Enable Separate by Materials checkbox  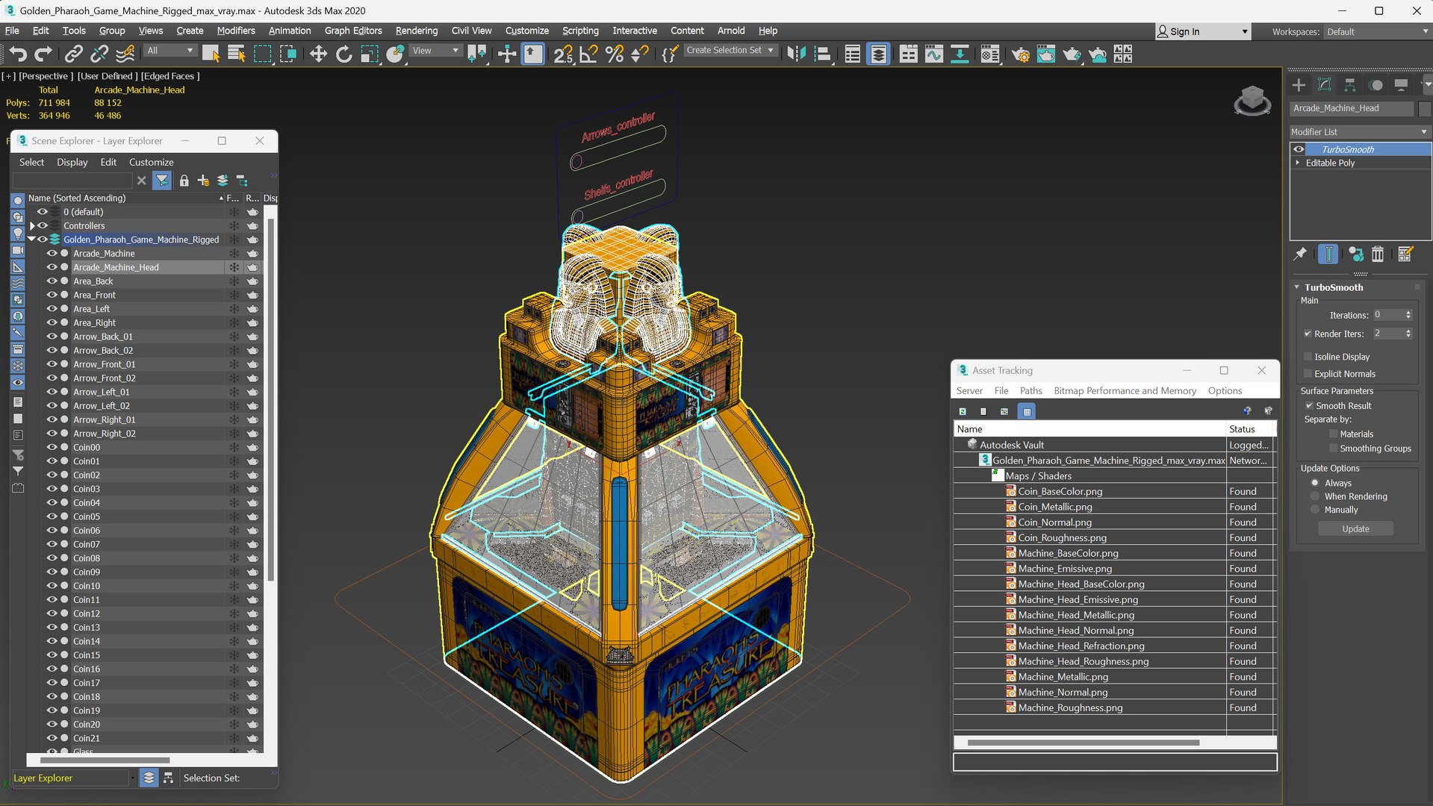coord(1333,434)
